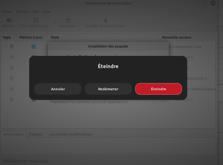Image resolution: width=223 pixels, height=165 pixels.
Task: Click the upgrade arrow icon in the 0ubunt row
Action: click(12, 89)
